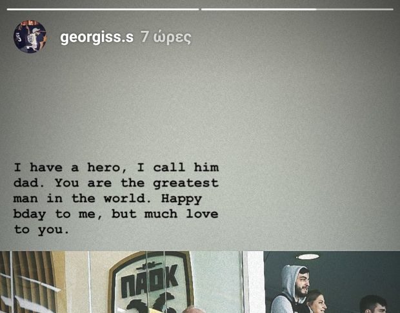Viewport: 400px width, 313px height.
Task: Click the unfilled end of the progress bar
Action: 355,10
